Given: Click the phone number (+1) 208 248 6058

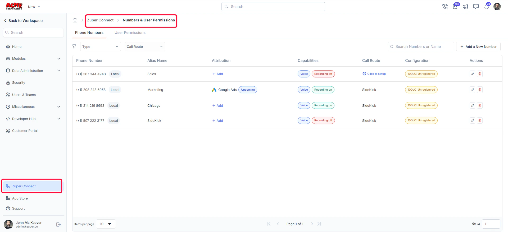Looking at the screenshot, I should click(91, 90).
